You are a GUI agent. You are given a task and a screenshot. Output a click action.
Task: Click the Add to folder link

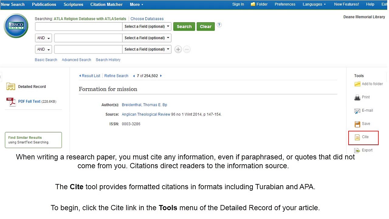click(372, 84)
